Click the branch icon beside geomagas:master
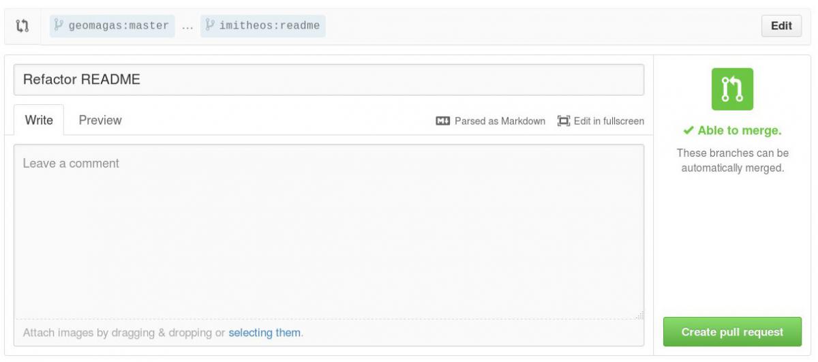Viewport: 818px width, 362px height. tap(59, 26)
